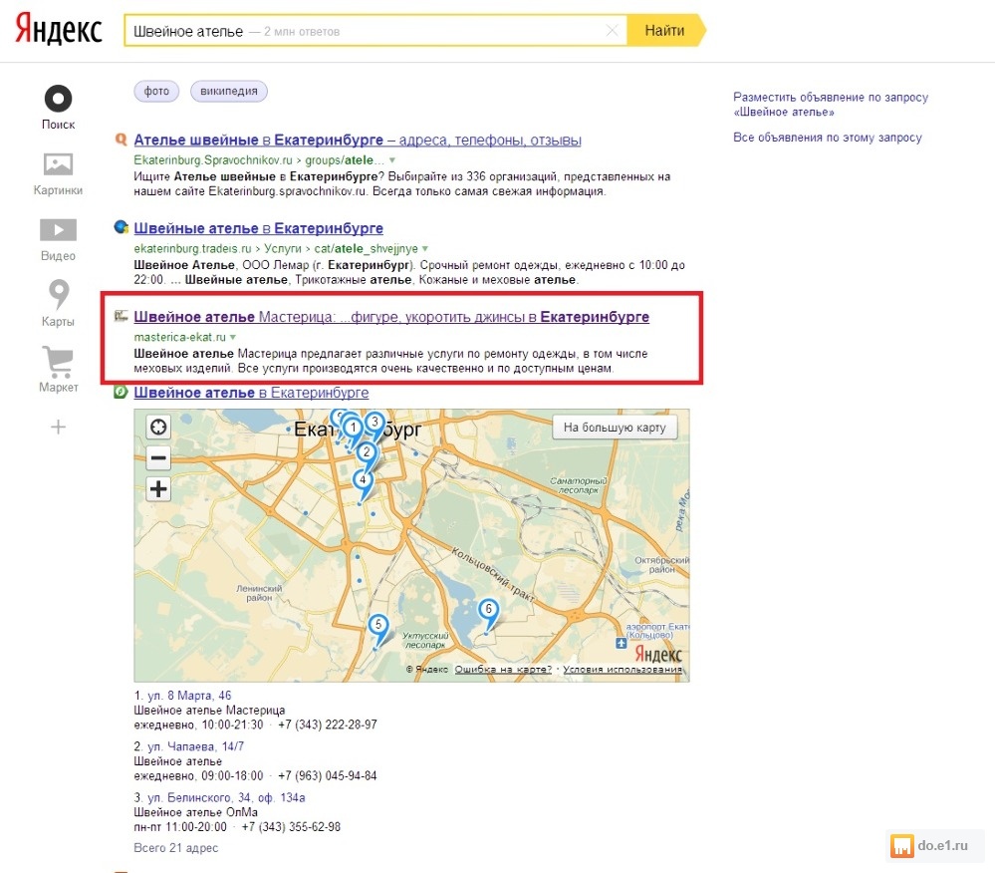Open the Поиск sidebar icon
The image size is (995, 873).
pos(58,99)
